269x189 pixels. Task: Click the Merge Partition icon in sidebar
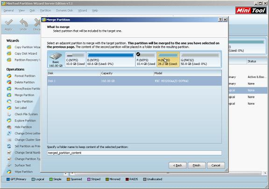point(9,95)
